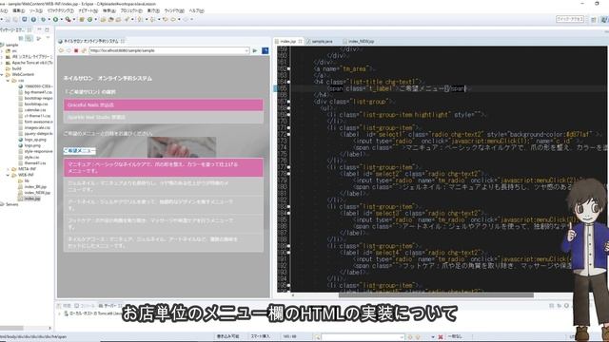Viewport: 609px width, 342px height.
Task: Select the アートネイル menu option in preview
Action: point(164,205)
